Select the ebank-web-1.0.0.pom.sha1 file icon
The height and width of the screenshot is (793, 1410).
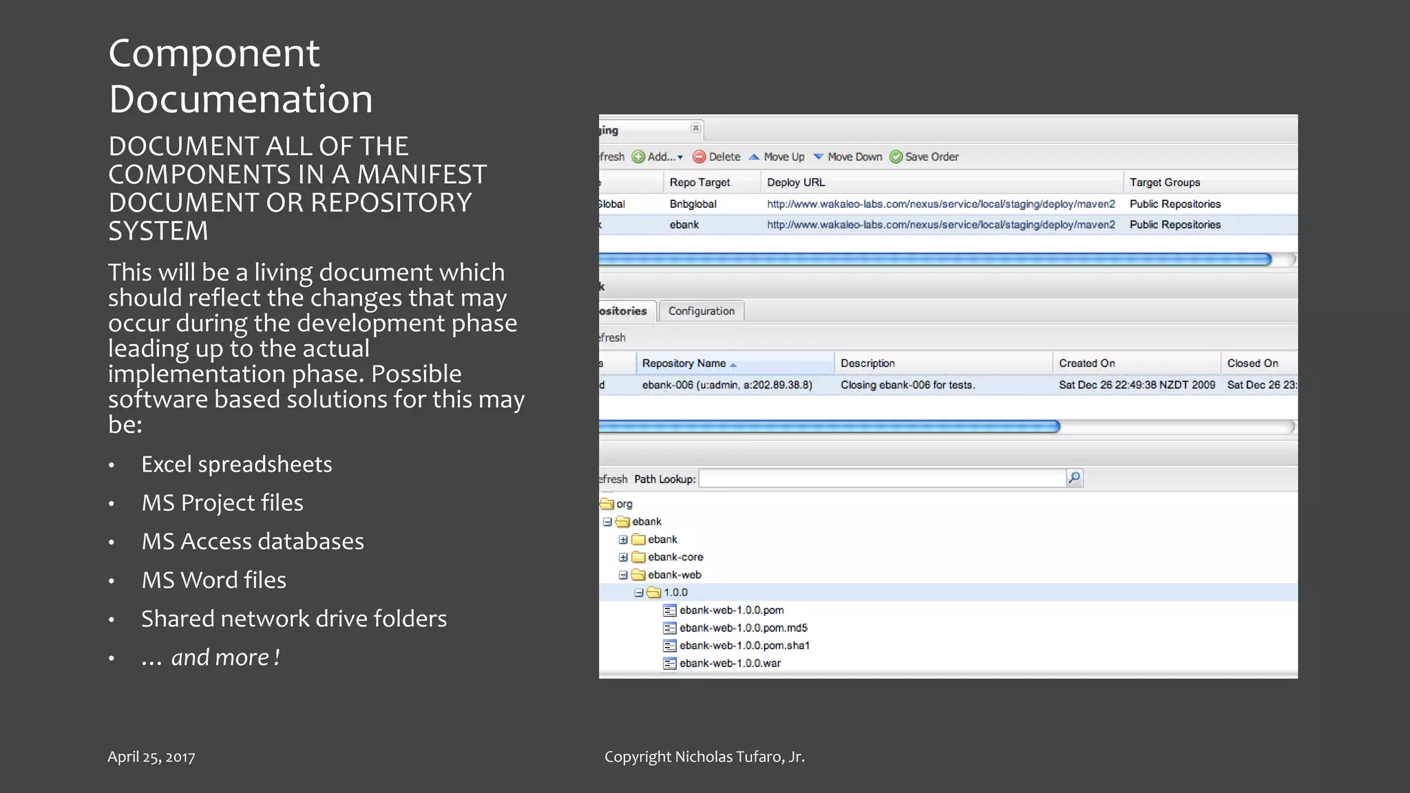pos(669,646)
